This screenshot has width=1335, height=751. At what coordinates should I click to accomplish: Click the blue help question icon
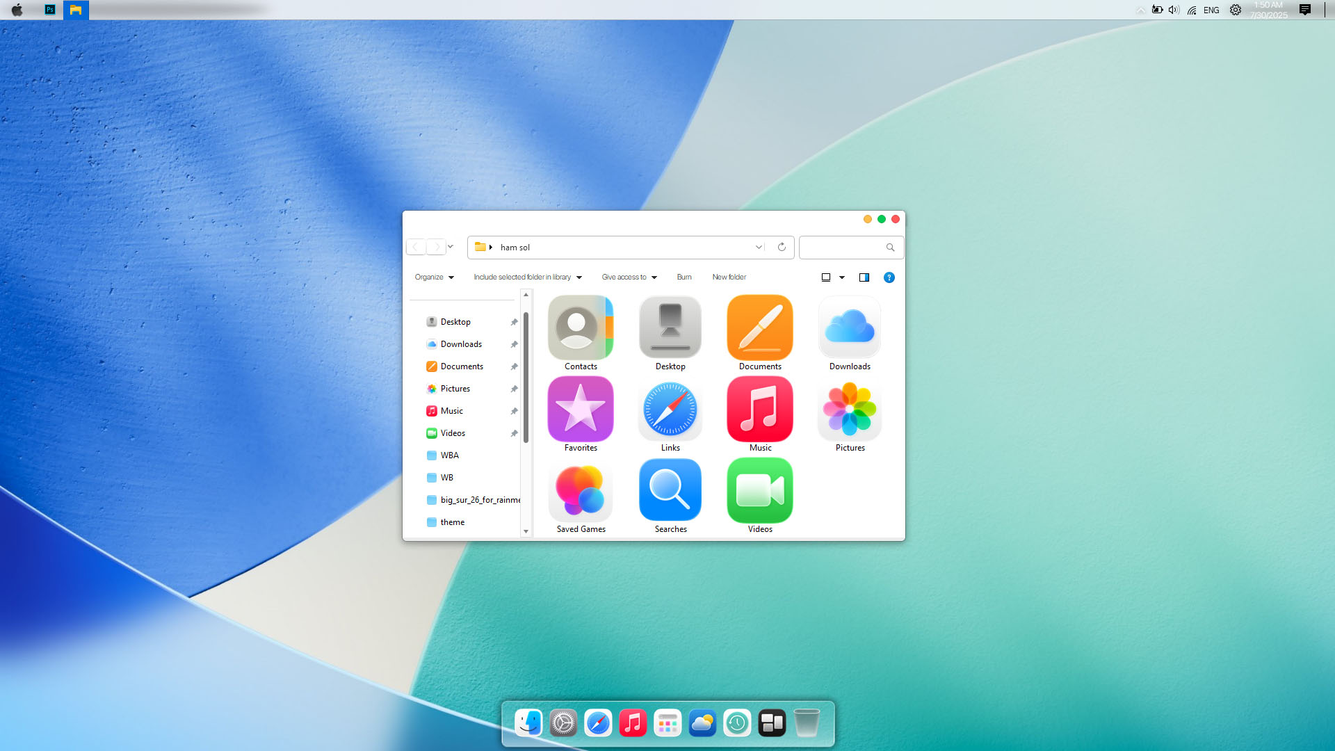[889, 277]
